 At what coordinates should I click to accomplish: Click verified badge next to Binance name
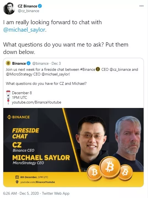[29, 63]
